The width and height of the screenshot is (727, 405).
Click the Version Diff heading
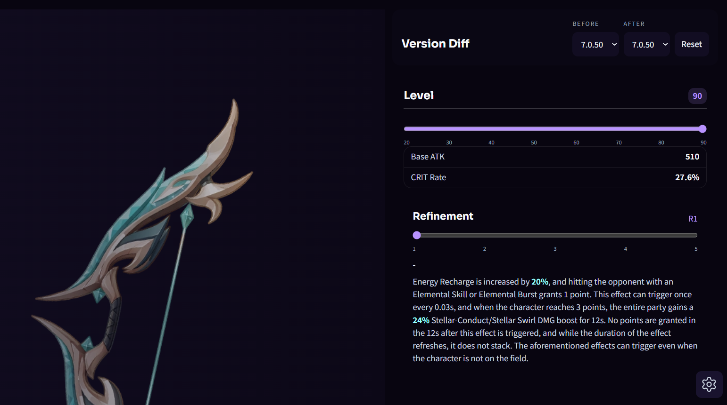click(435, 44)
